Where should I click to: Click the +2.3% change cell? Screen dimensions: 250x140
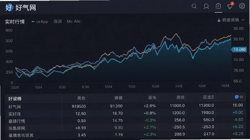pyautogui.click(x=150, y=134)
